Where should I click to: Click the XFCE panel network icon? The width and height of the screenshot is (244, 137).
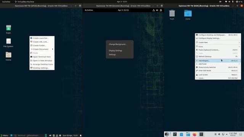57,135
